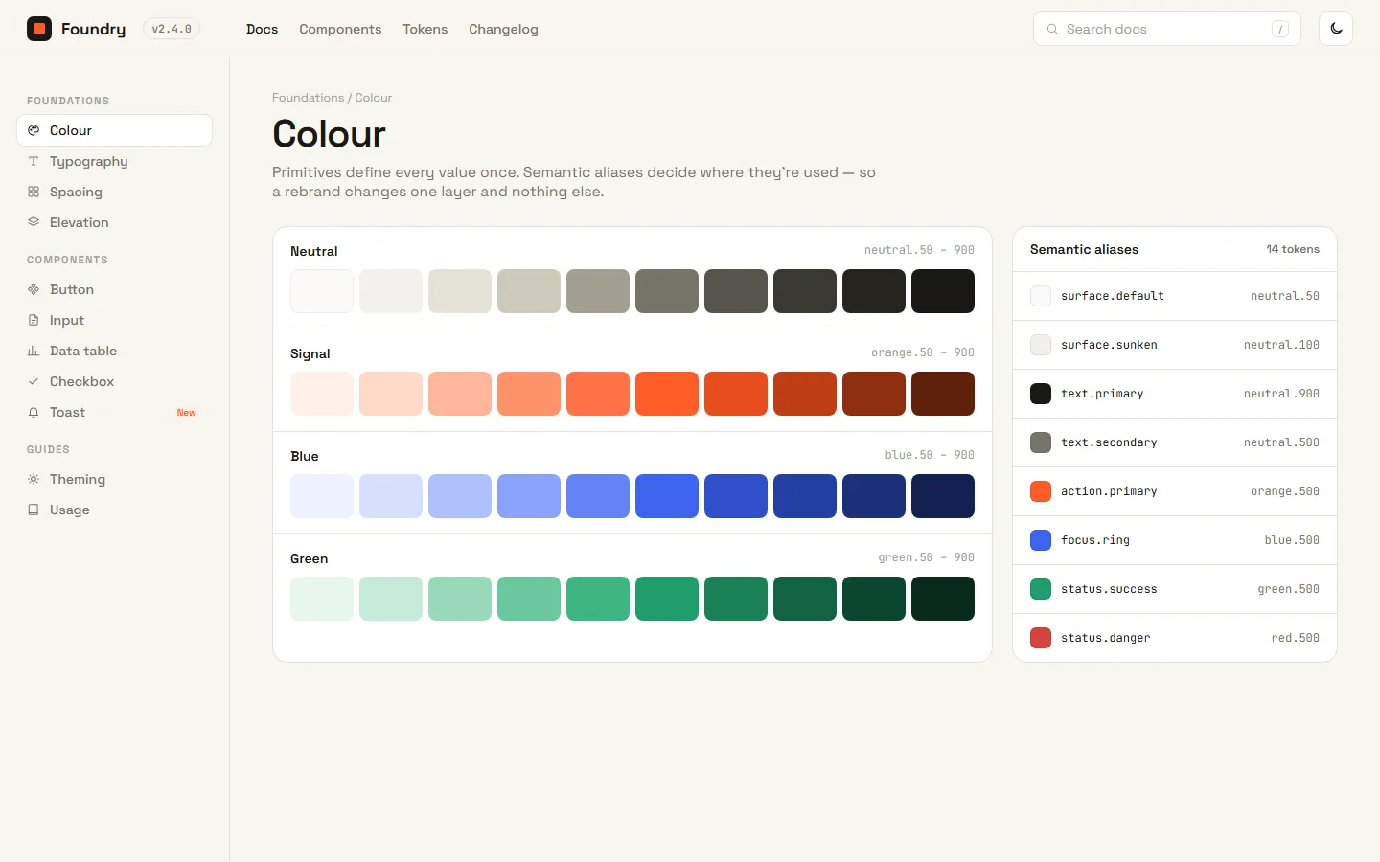Pick the lightest Signal orange swatch
This screenshot has width=1380, height=862.
322,394
